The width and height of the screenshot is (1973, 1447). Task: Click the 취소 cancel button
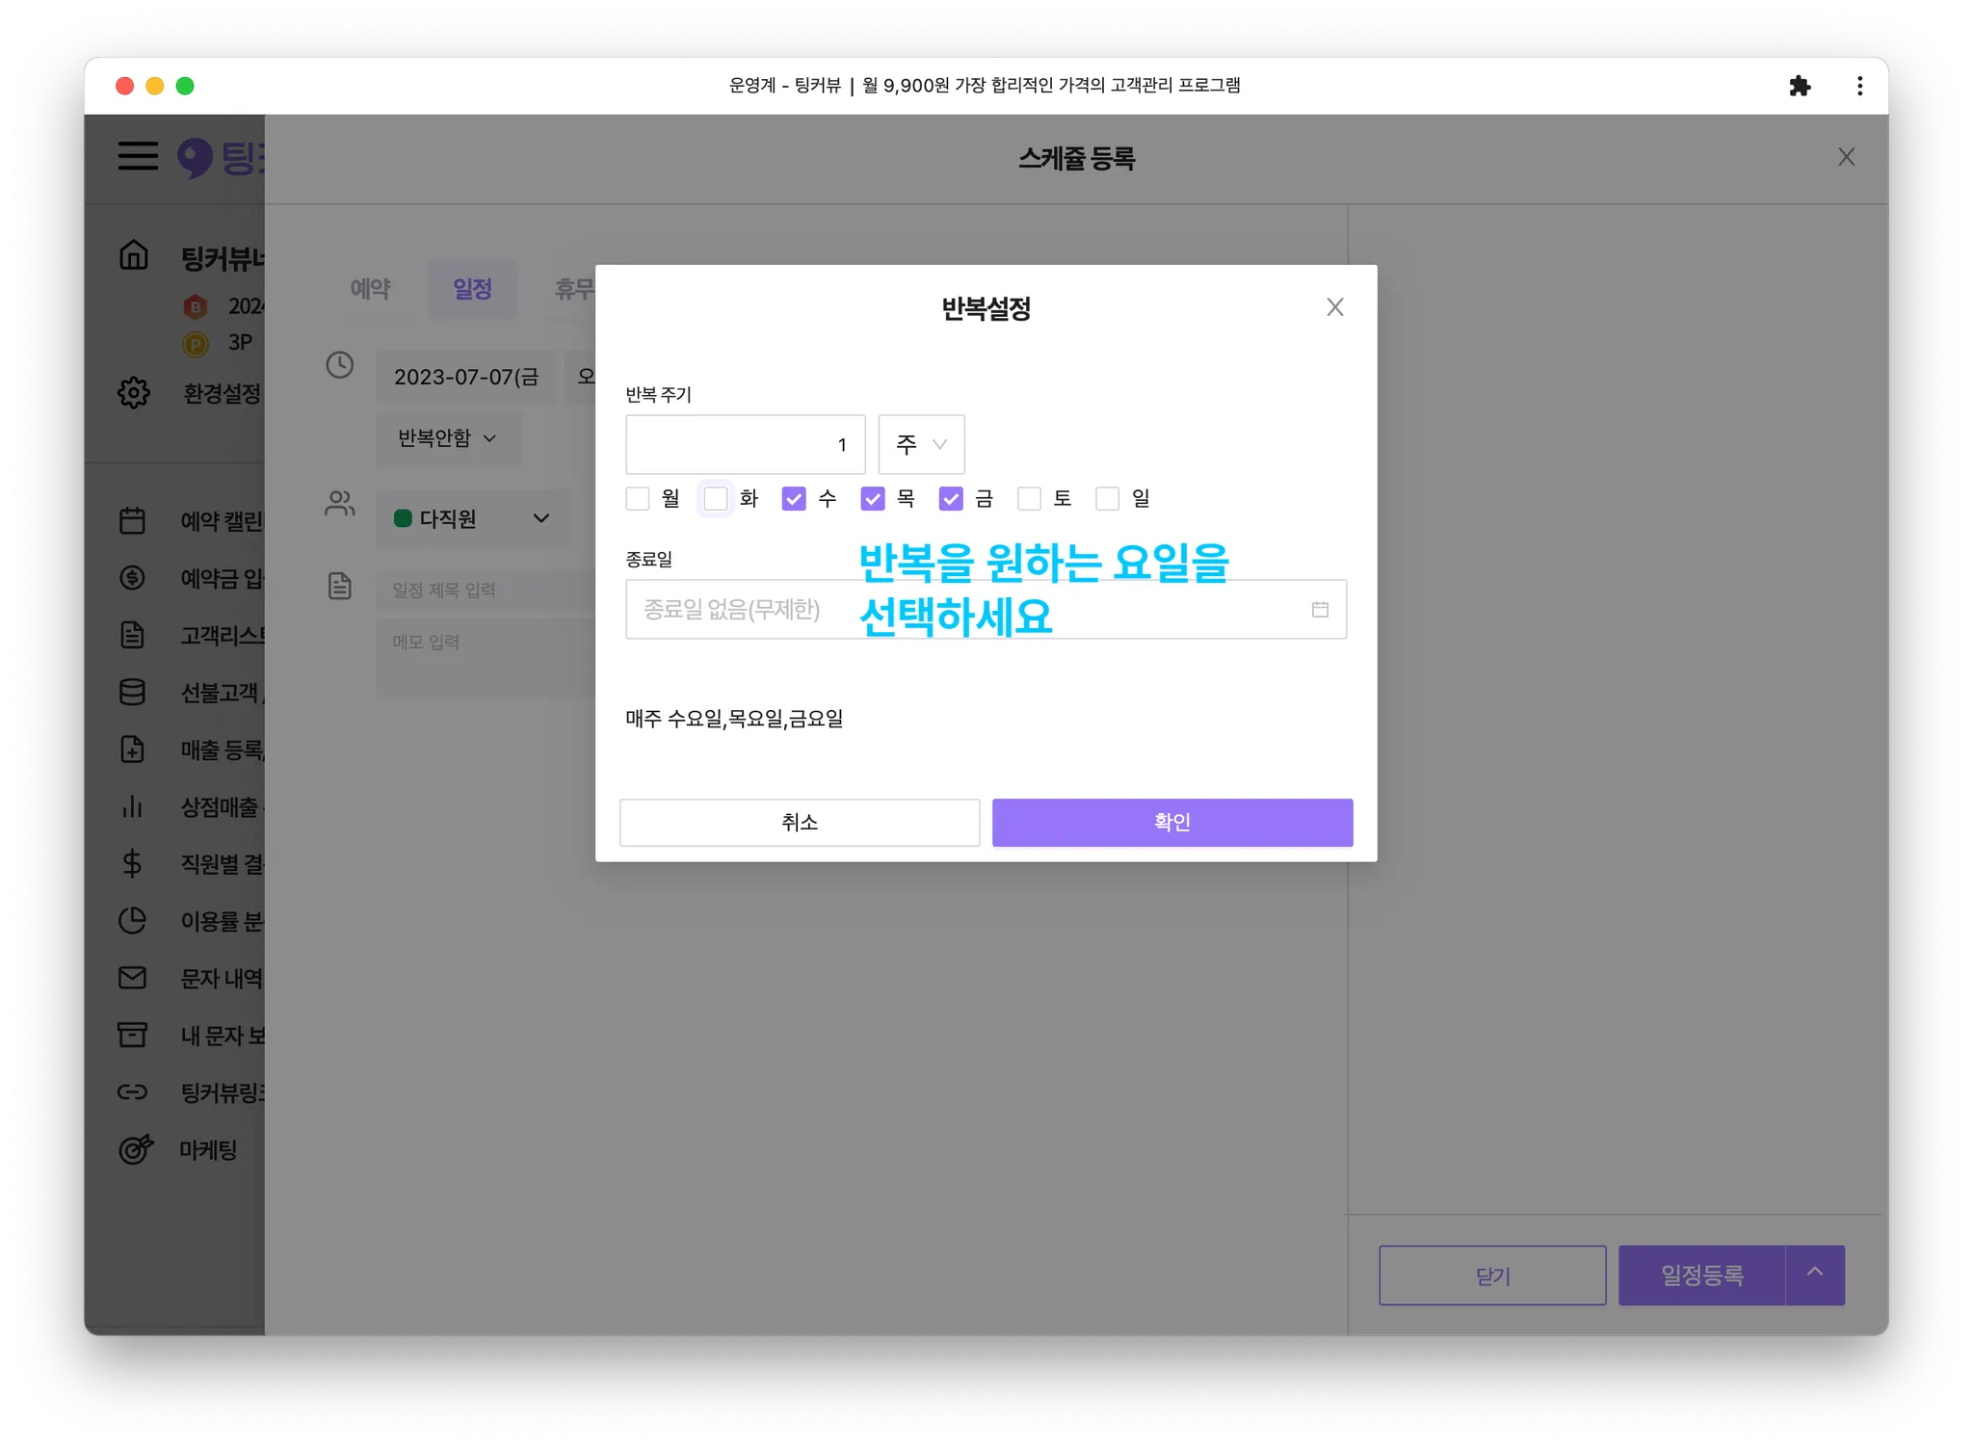pos(799,822)
